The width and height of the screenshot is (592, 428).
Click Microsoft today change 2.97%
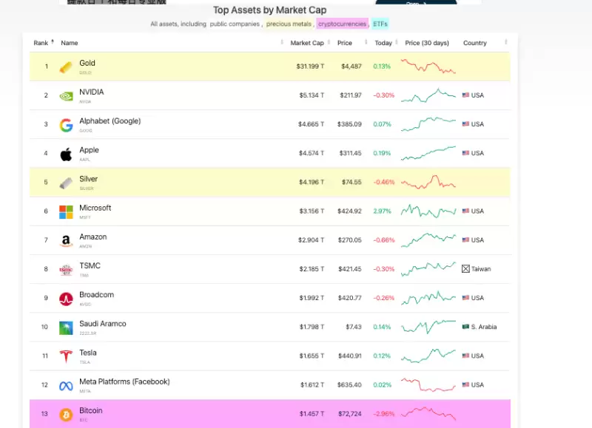382,211
